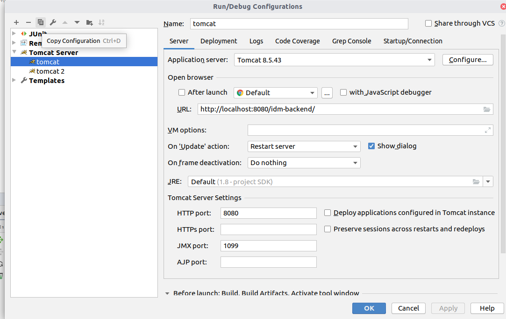Switch to the Deployment tab

click(x=219, y=41)
